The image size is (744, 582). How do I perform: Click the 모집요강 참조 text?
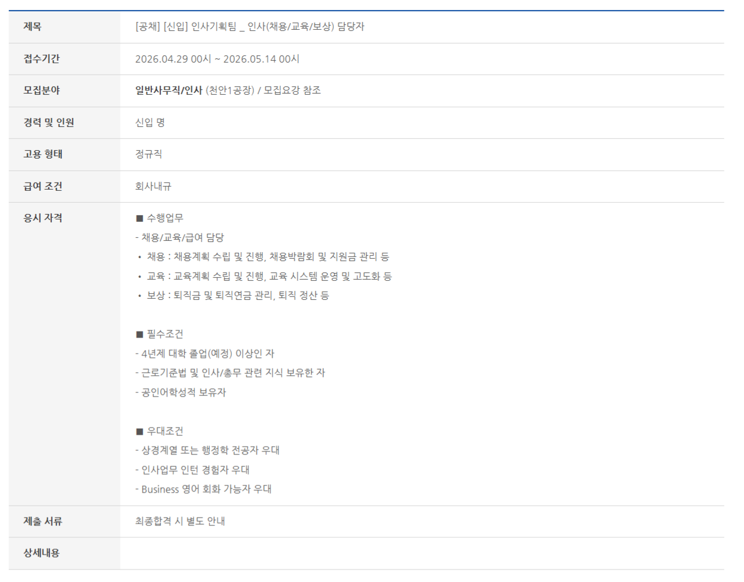tap(292, 91)
